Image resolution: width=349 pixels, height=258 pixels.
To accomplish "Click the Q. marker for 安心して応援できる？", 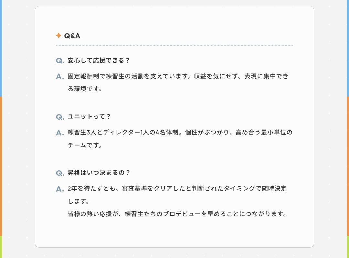I will click(x=60, y=61).
